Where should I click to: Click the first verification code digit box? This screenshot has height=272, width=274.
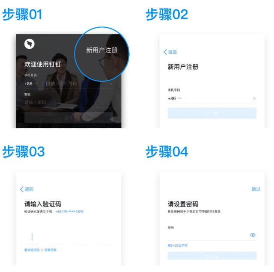32,237
